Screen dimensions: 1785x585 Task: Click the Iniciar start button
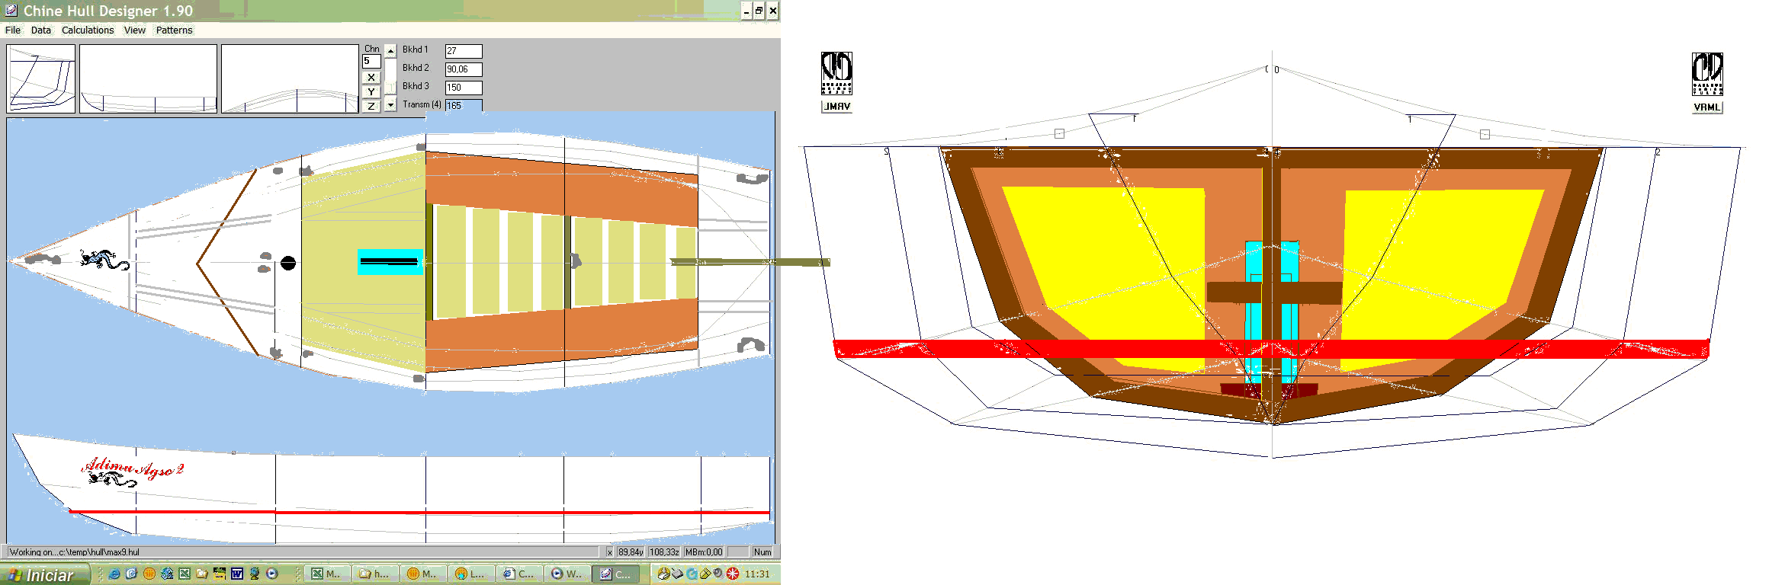(45, 574)
